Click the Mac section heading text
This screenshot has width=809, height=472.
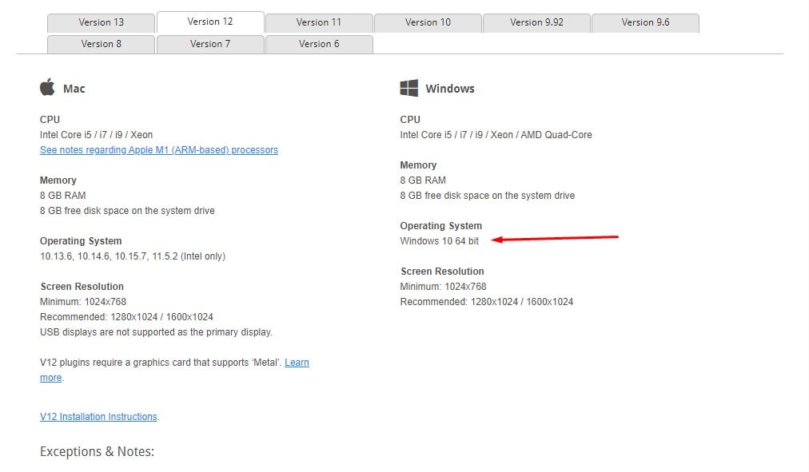pyautogui.click(x=74, y=89)
